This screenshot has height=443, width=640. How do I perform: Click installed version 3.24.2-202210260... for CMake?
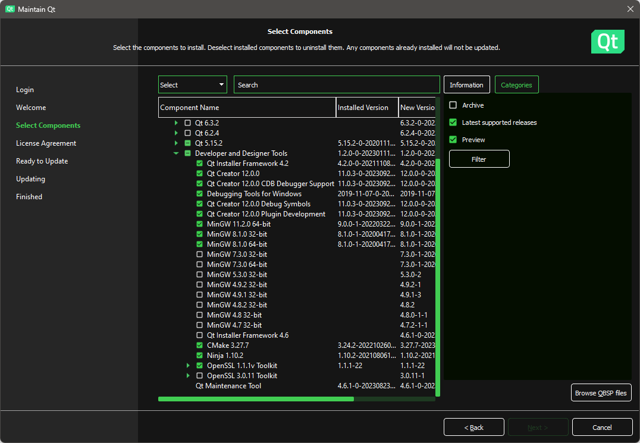click(366, 345)
